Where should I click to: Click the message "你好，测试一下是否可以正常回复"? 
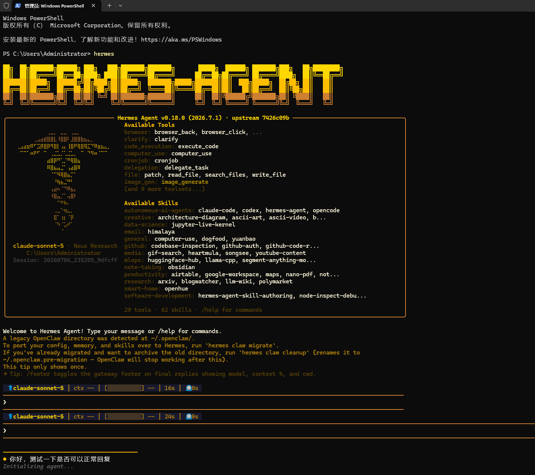pos(60,459)
